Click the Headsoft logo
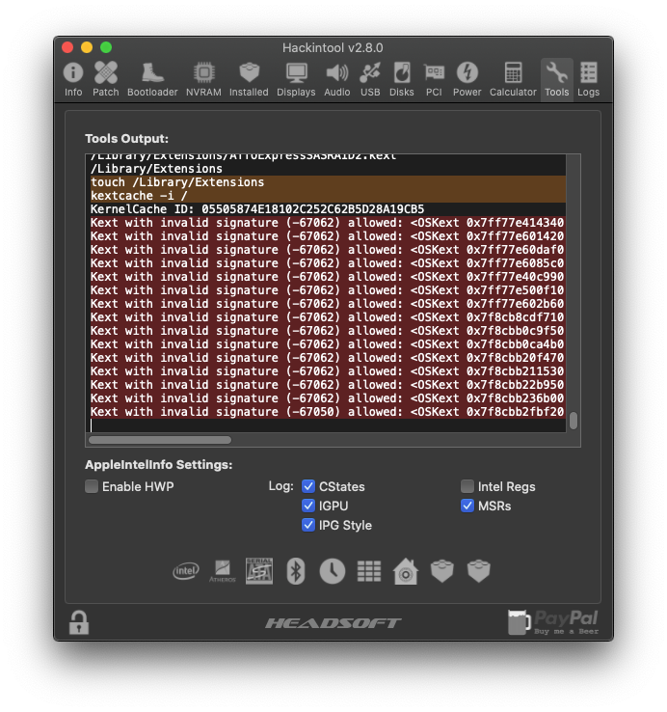Screen dimensions: 667x712 (333, 623)
